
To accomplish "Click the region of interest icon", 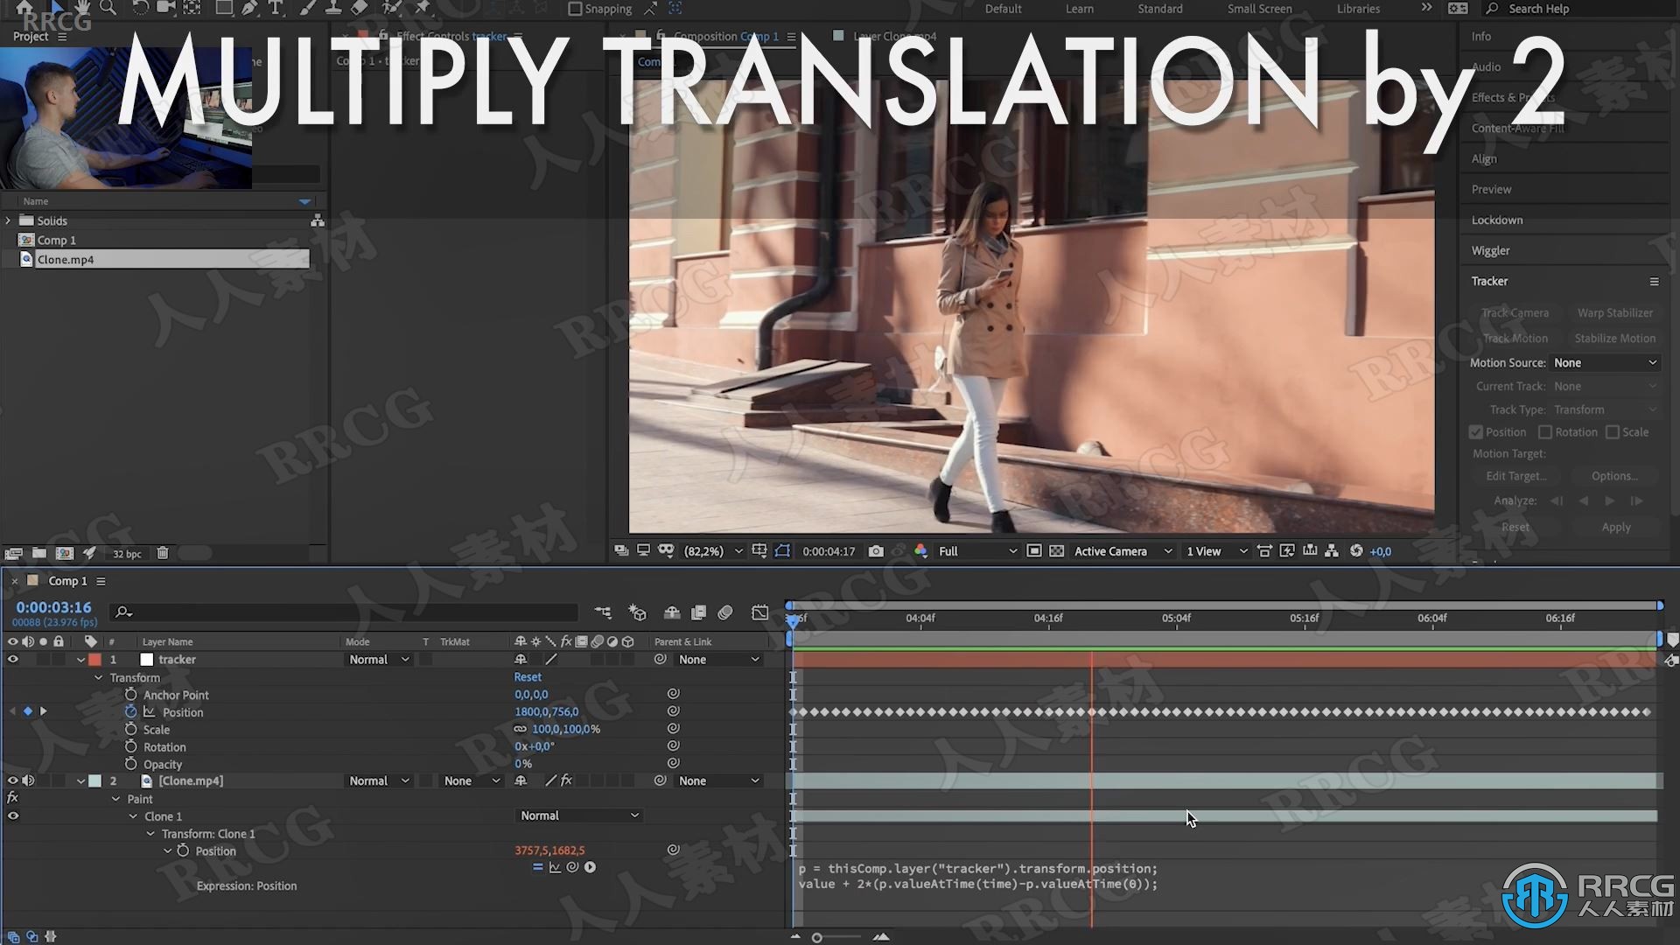I will pos(1033,551).
